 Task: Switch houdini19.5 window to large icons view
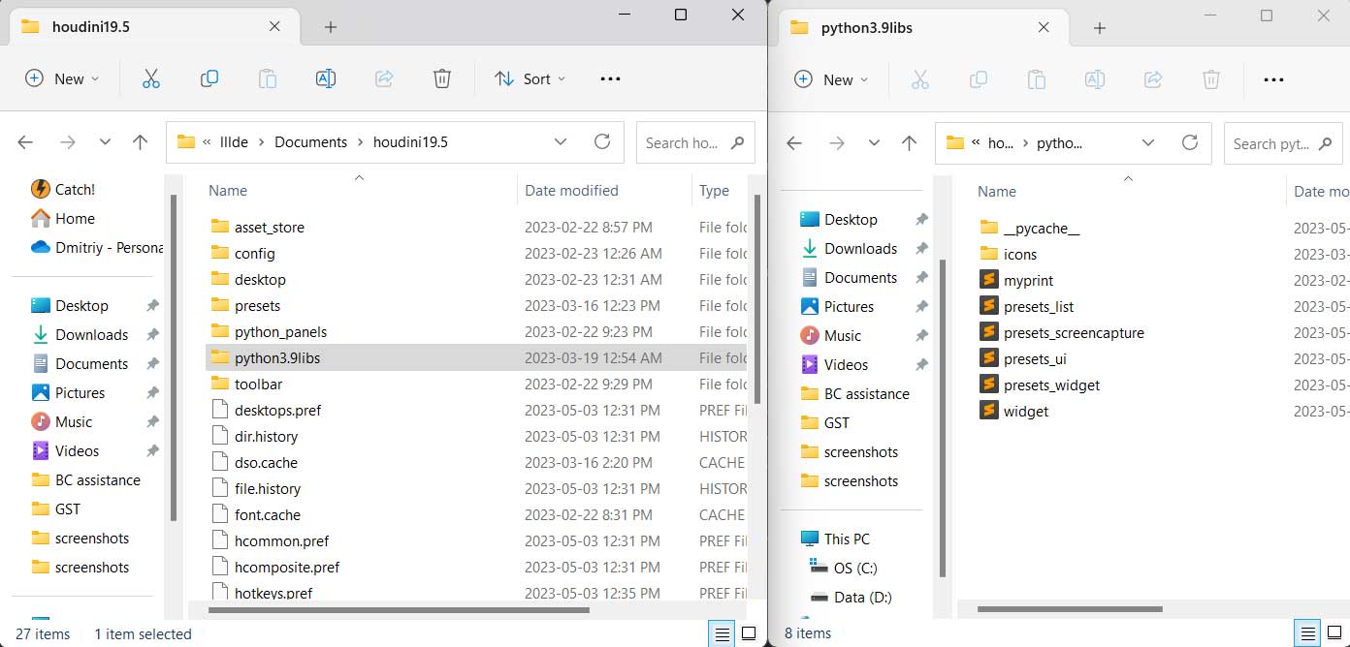pyautogui.click(x=749, y=634)
